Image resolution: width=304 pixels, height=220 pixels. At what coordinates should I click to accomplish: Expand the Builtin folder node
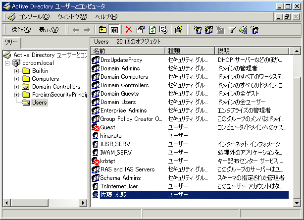click(x=16, y=71)
